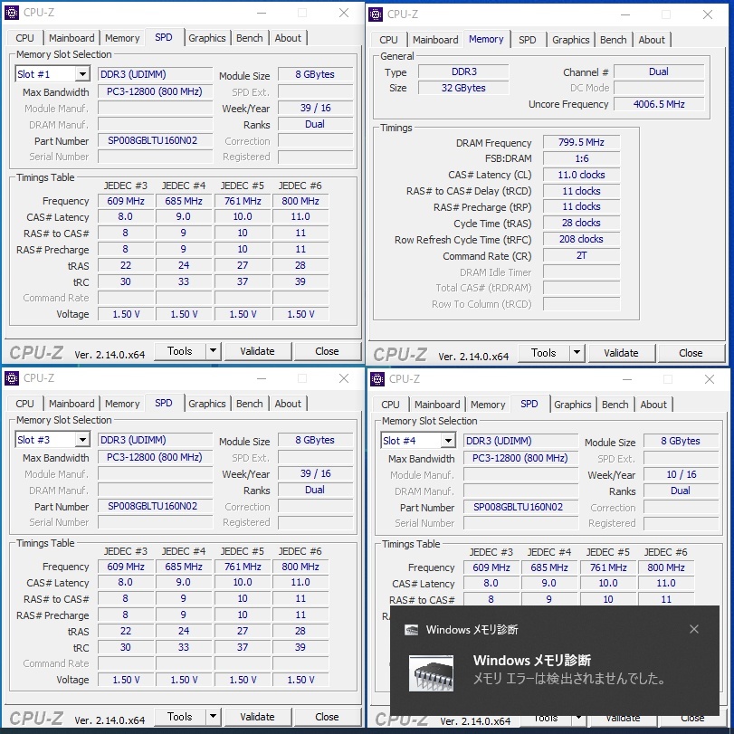Open CPU tab in Memory window

388,40
